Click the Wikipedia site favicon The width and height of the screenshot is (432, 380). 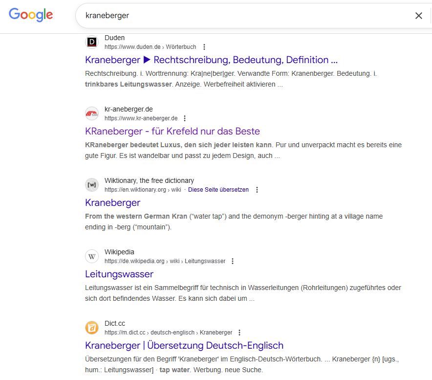(x=92, y=257)
